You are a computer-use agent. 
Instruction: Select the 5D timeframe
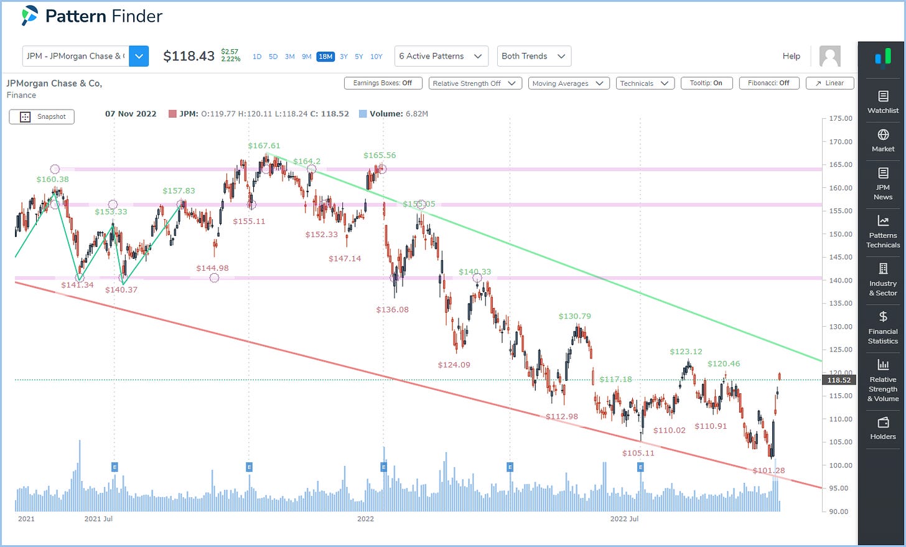click(273, 57)
